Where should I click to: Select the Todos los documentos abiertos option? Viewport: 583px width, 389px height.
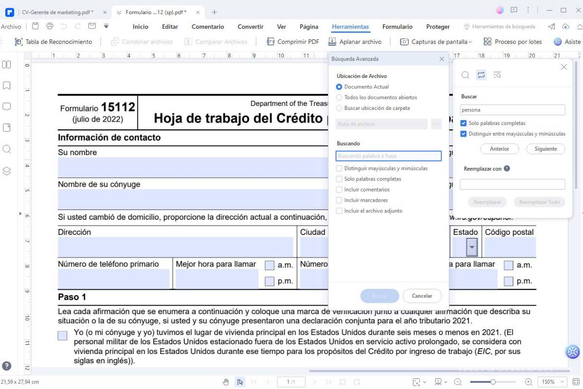[339, 97]
